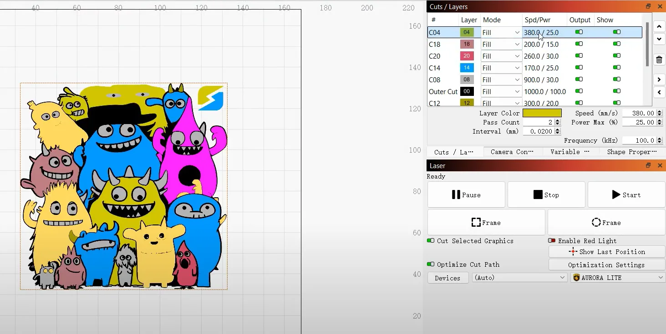Screen dimensions: 666x334
Task: Enable Red Light toggle
Action: pyautogui.click(x=552, y=241)
